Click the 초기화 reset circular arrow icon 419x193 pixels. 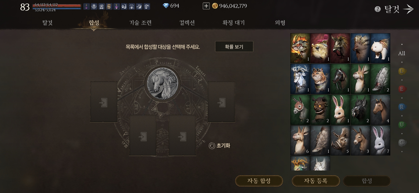pyautogui.click(x=212, y=146)
